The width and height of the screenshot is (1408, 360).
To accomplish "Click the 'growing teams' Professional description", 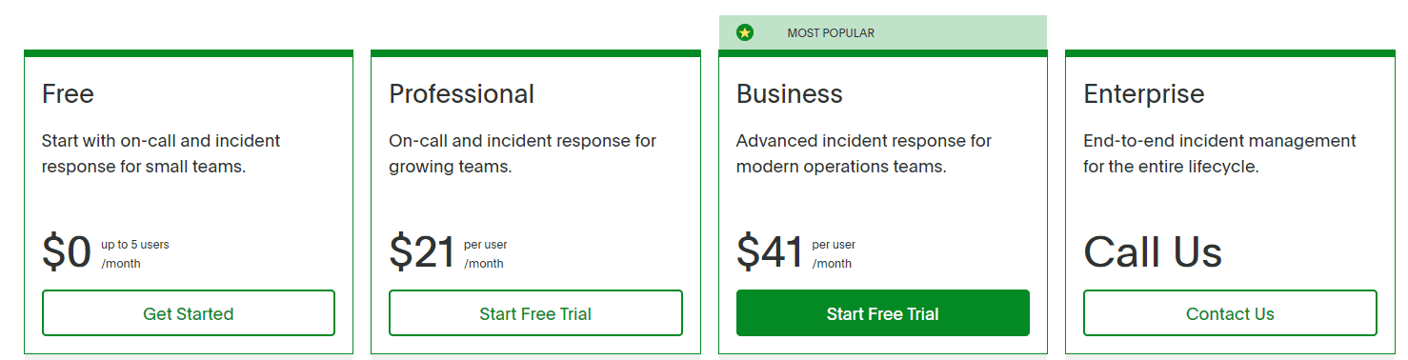I will tap(522, 153).
